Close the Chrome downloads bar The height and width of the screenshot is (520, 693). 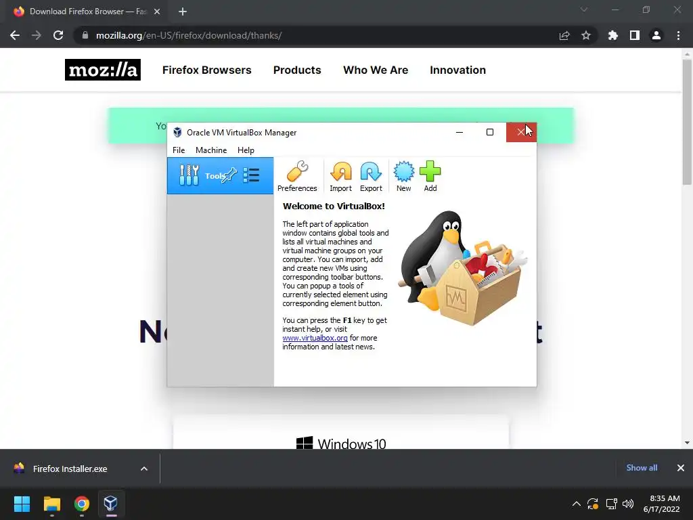681,468
